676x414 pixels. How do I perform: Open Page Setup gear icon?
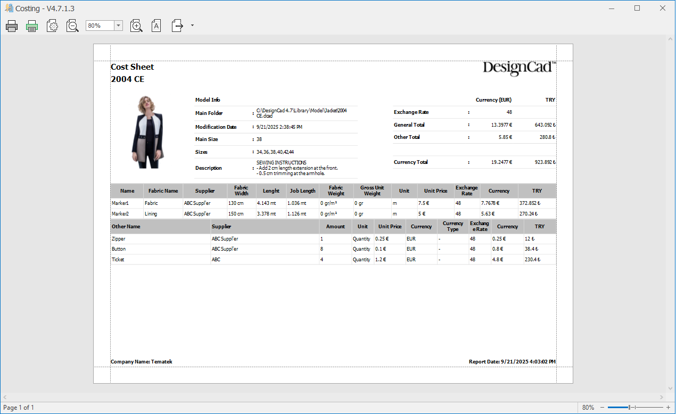click(x=52, y=26)
